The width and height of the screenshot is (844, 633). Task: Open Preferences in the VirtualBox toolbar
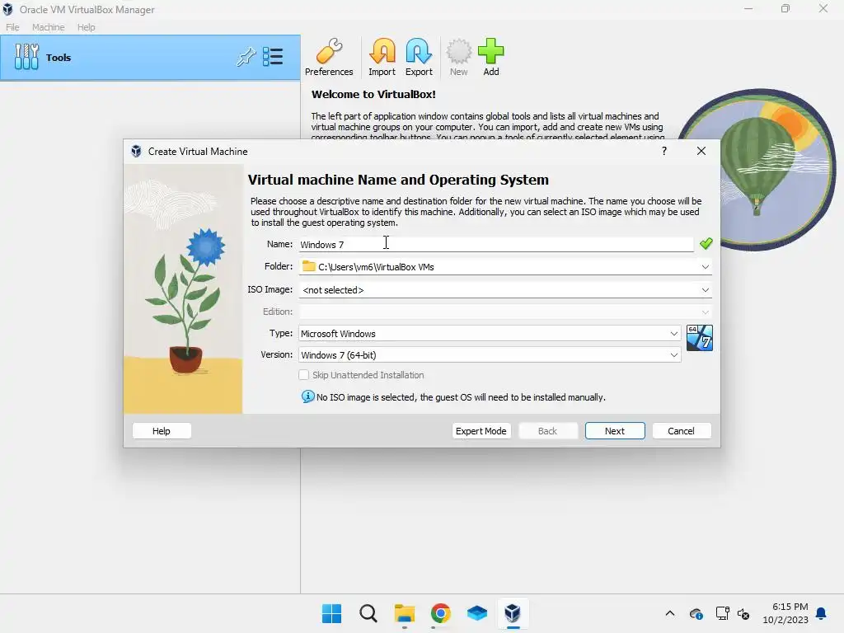coord(329,57)
